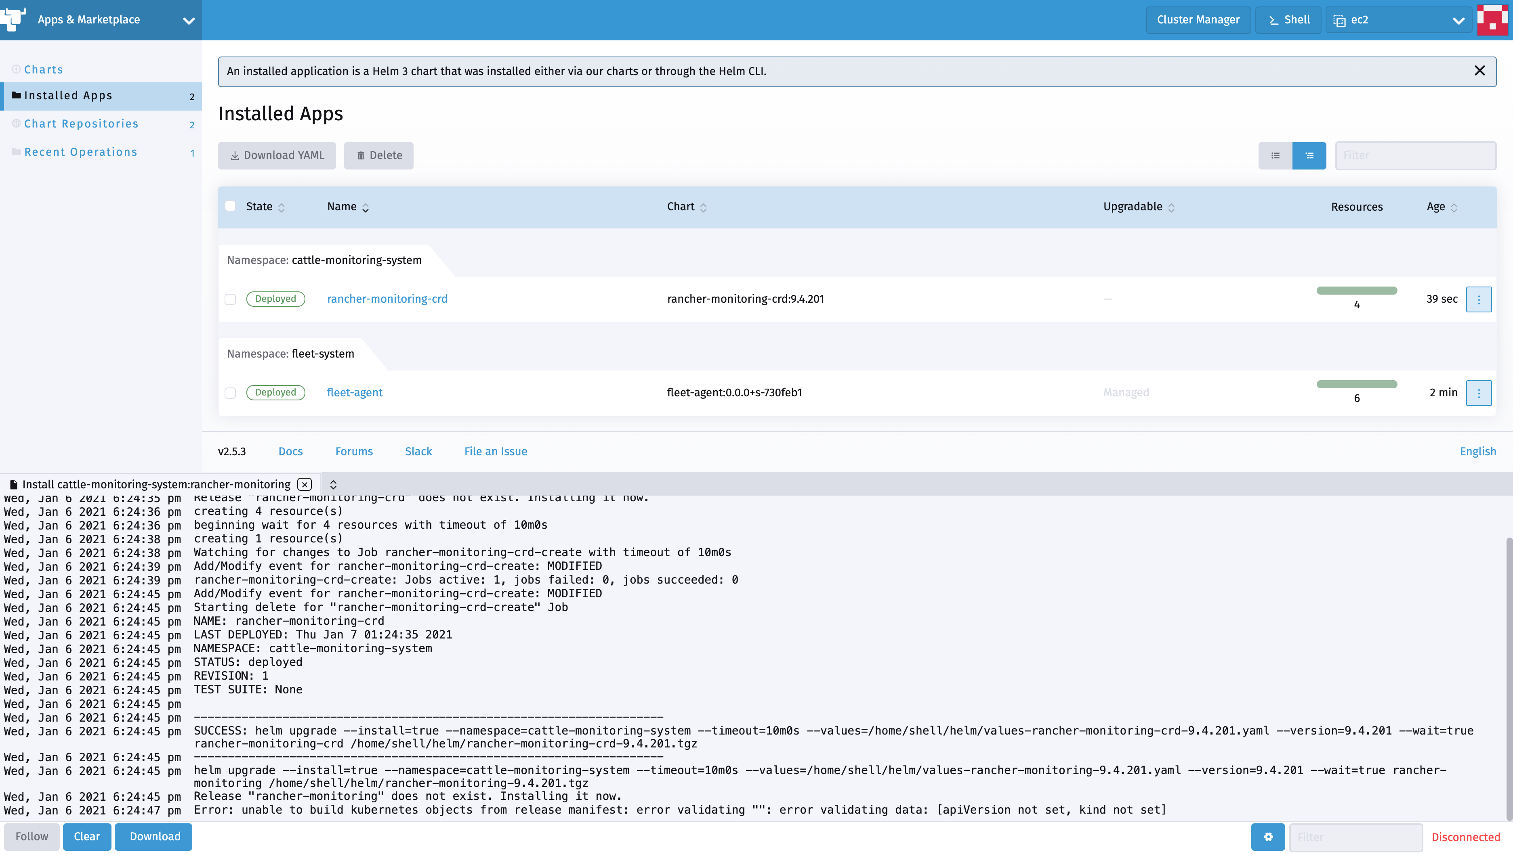Check the fleet-agent row checkbox
This screenshot has height=854, width=1513.
click(230, 393)
